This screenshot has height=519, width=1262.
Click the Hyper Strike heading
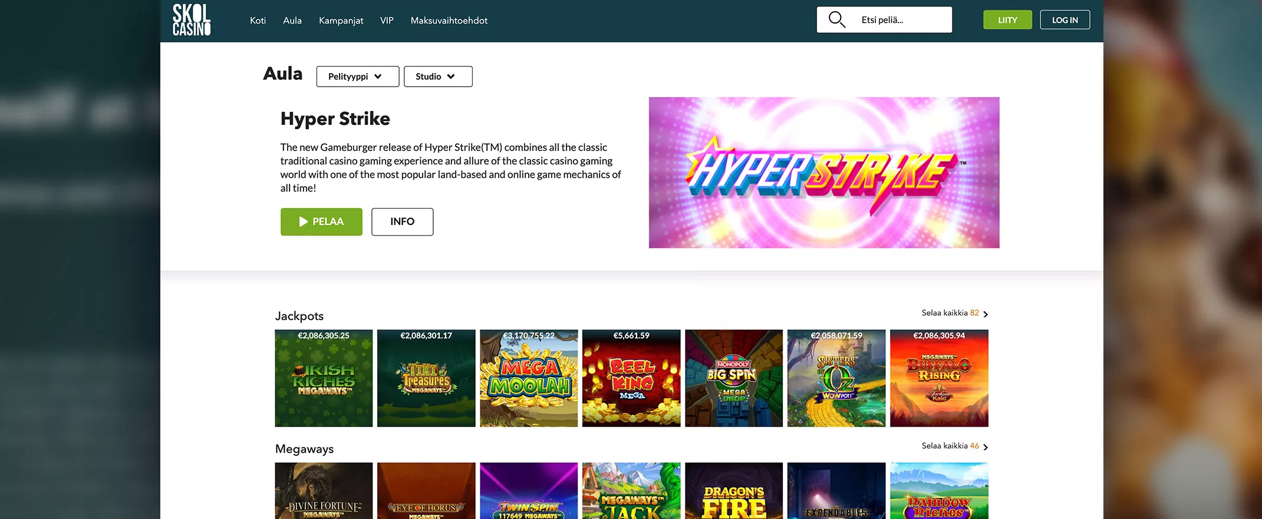[335, 119]
